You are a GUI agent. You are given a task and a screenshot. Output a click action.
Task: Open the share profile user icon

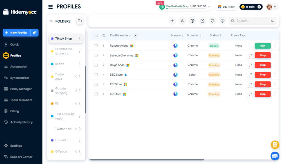pyautogui.click(x=182, y=21)
